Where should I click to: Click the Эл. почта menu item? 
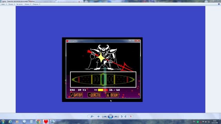[19, 4]
